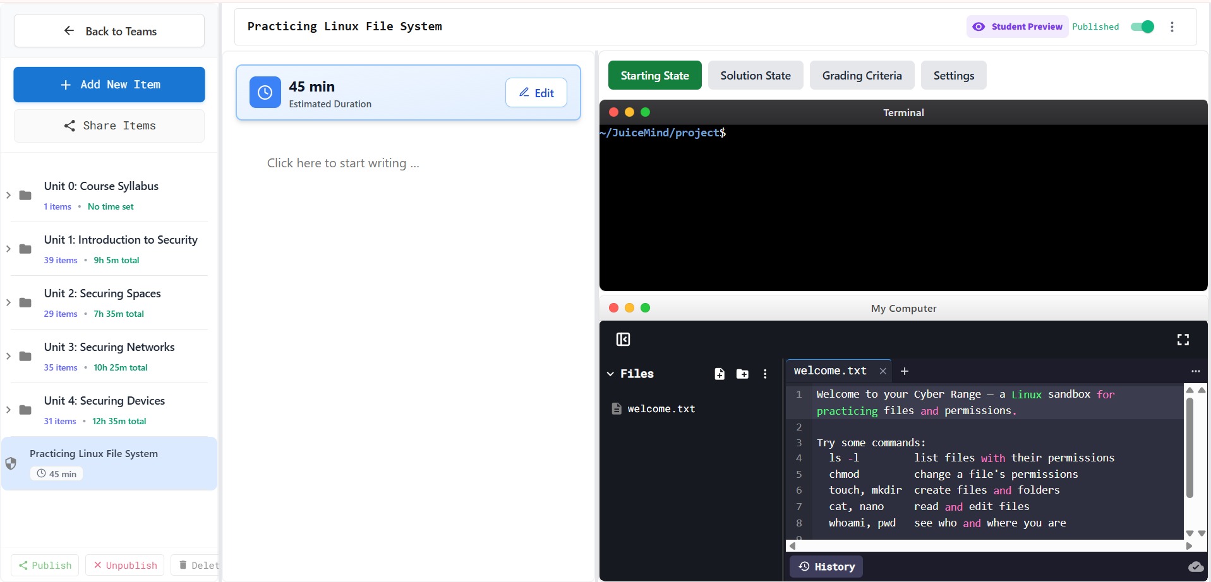The height and width of the screenshot is (582, 1211).
Task: Click the 45 min badge in sidebar
Action: coord(56,474)
